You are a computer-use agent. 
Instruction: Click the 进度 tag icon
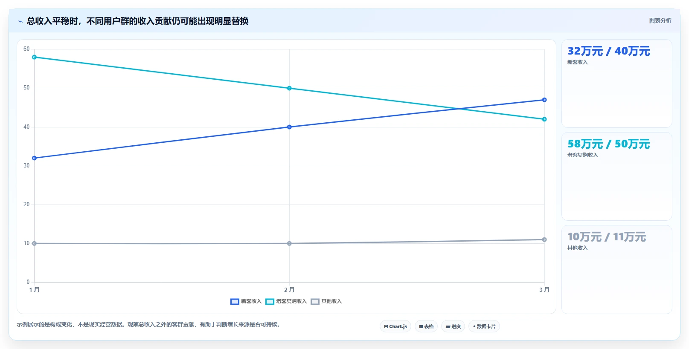(x=448, y=327)
